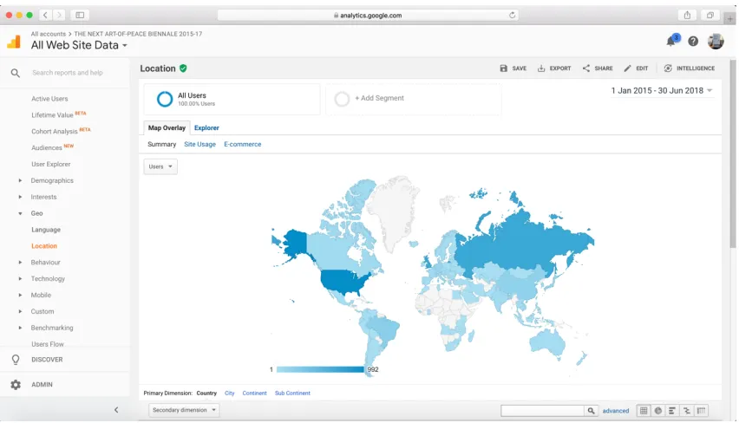
Task: Select the Summary sub-tab
Action: pos(161,144)
